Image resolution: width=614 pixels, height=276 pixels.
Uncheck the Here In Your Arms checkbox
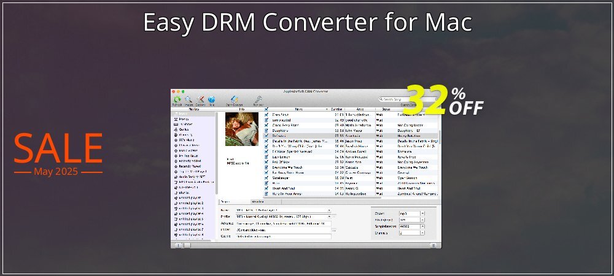(x=266, y=194)
